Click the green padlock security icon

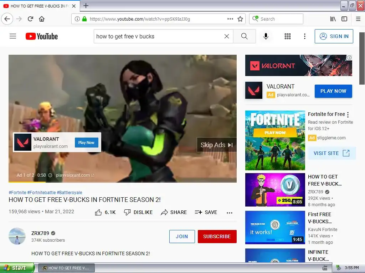pyautogui.click(x=84, y=19)
